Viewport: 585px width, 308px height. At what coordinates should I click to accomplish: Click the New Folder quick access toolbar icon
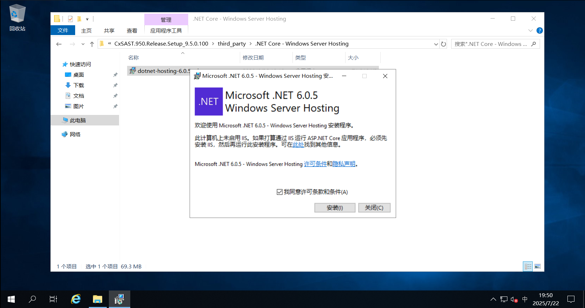pos(79,19)
